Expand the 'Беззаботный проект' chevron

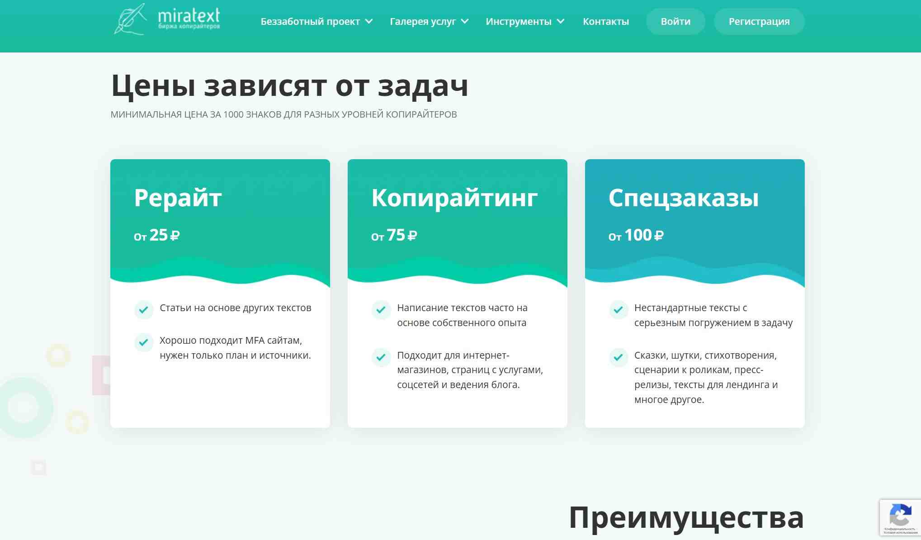click(x=369, y=21)
